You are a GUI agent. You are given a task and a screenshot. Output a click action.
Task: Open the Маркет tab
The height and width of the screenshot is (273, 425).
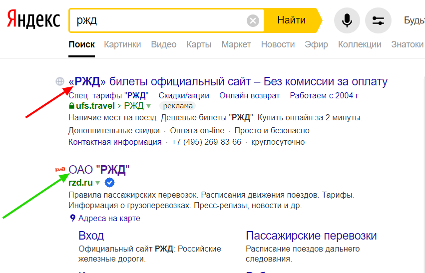(236, 44)
